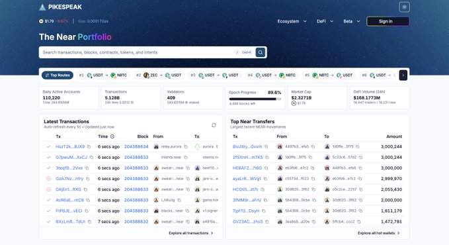
Task: Copy recipient address 1d0ffe...3f75 in BivJWy row
Action: tap(357, 146)
